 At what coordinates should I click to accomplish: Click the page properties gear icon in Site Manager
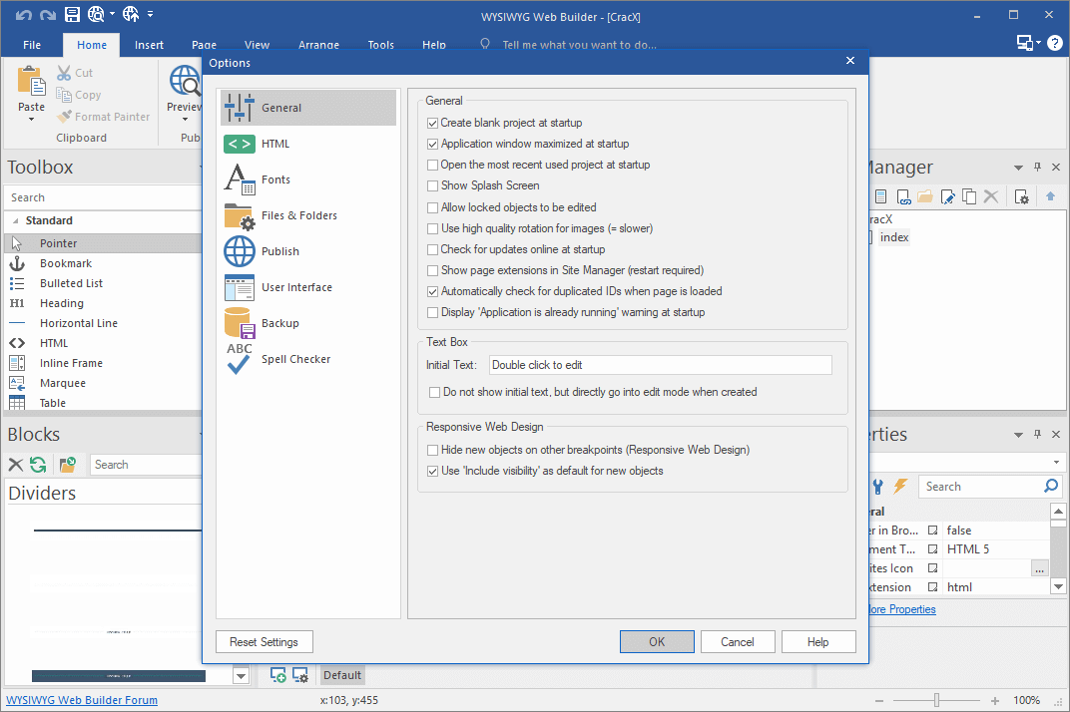click(1021, 197)
